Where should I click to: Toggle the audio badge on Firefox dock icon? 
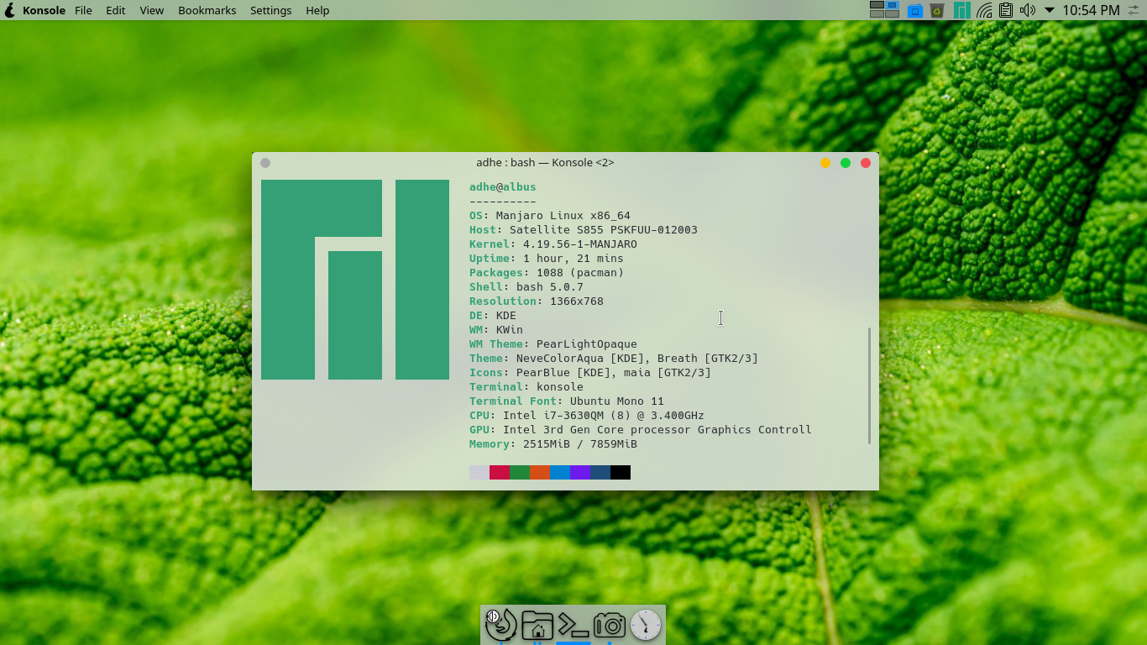(493, 616)
